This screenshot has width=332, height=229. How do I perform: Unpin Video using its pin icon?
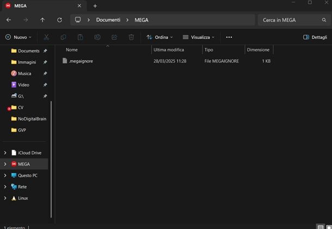[x=45, y=85]
